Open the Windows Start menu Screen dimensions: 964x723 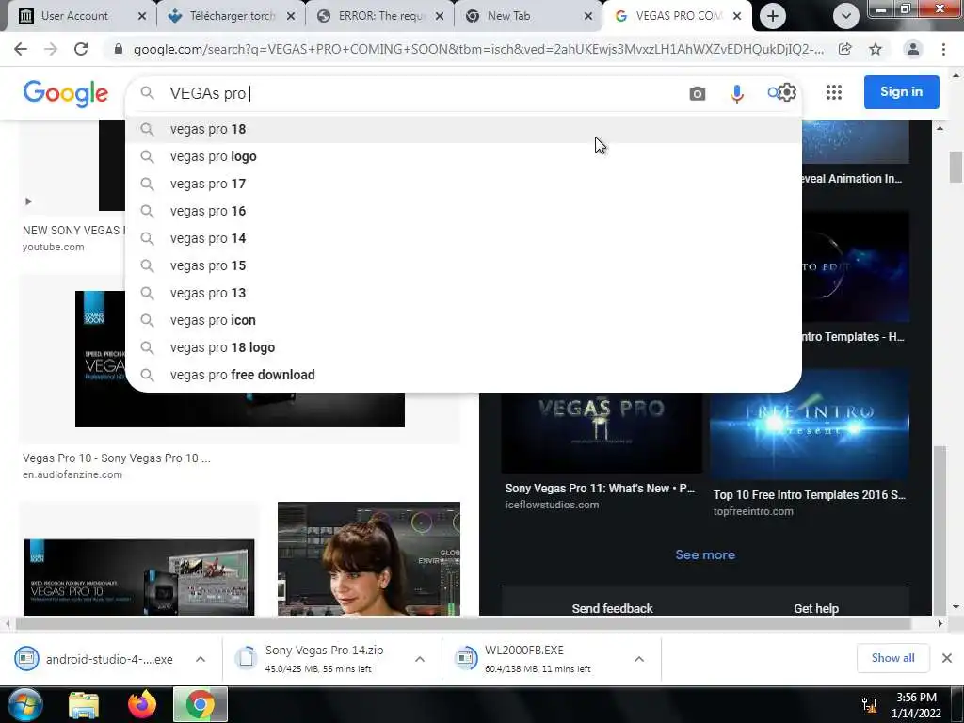24,704
